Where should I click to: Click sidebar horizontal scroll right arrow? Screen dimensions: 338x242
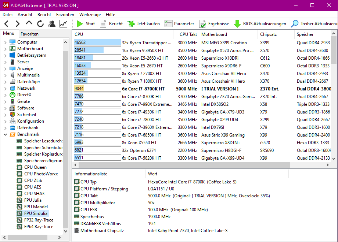(60, 237)
